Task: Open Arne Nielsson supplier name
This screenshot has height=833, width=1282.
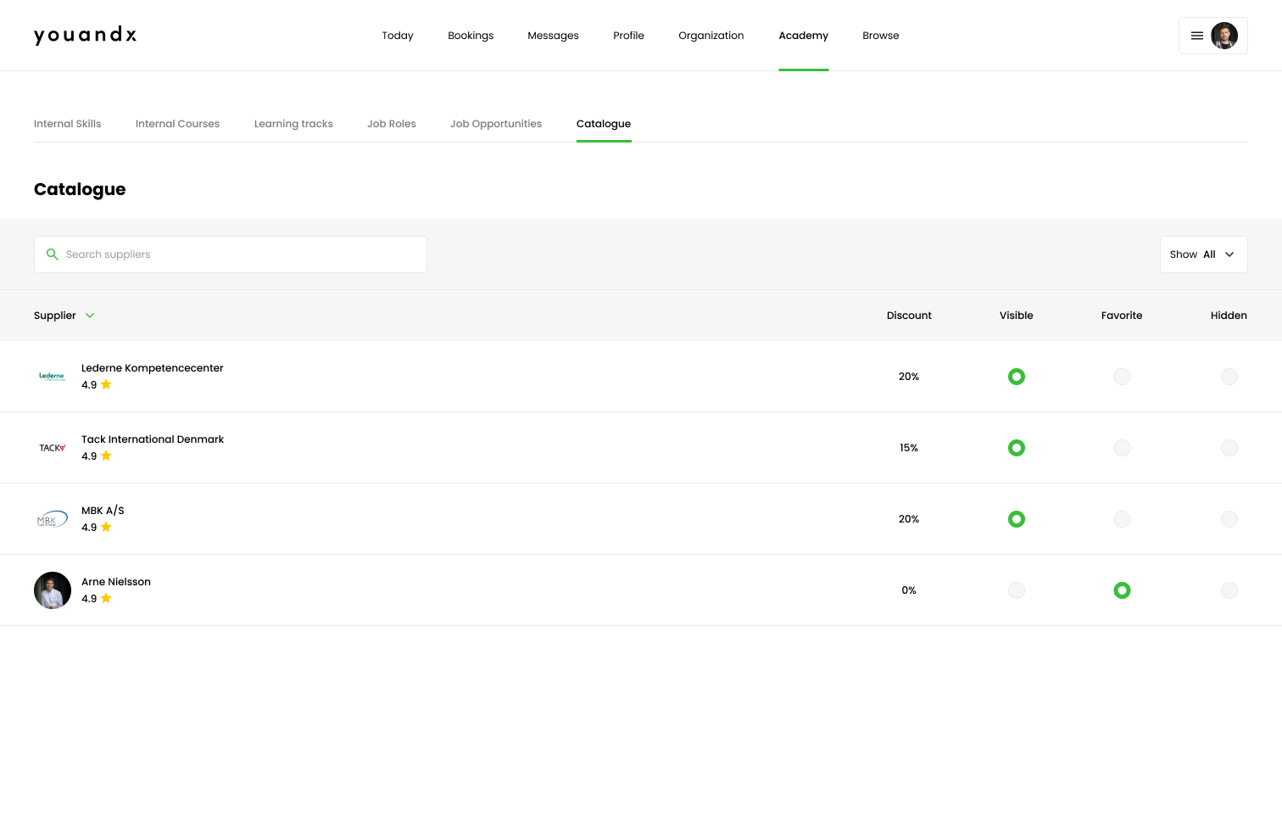Action: [116, 582]
